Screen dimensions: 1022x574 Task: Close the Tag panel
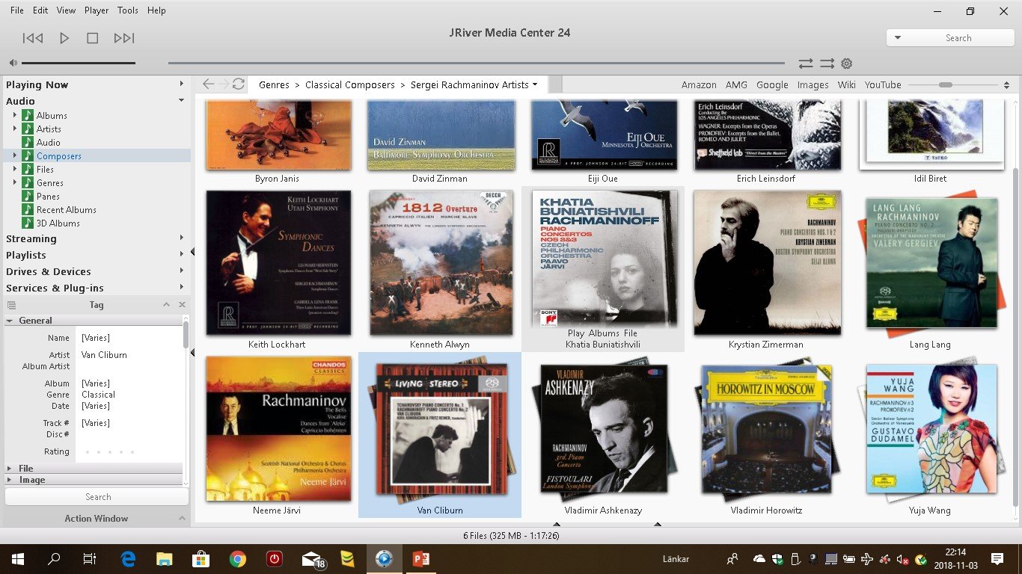point(182,305)
